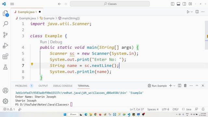Viewport: 208px width, 117px height.
Task: Open the run button dropdown arrow
Action: [192, 12]
